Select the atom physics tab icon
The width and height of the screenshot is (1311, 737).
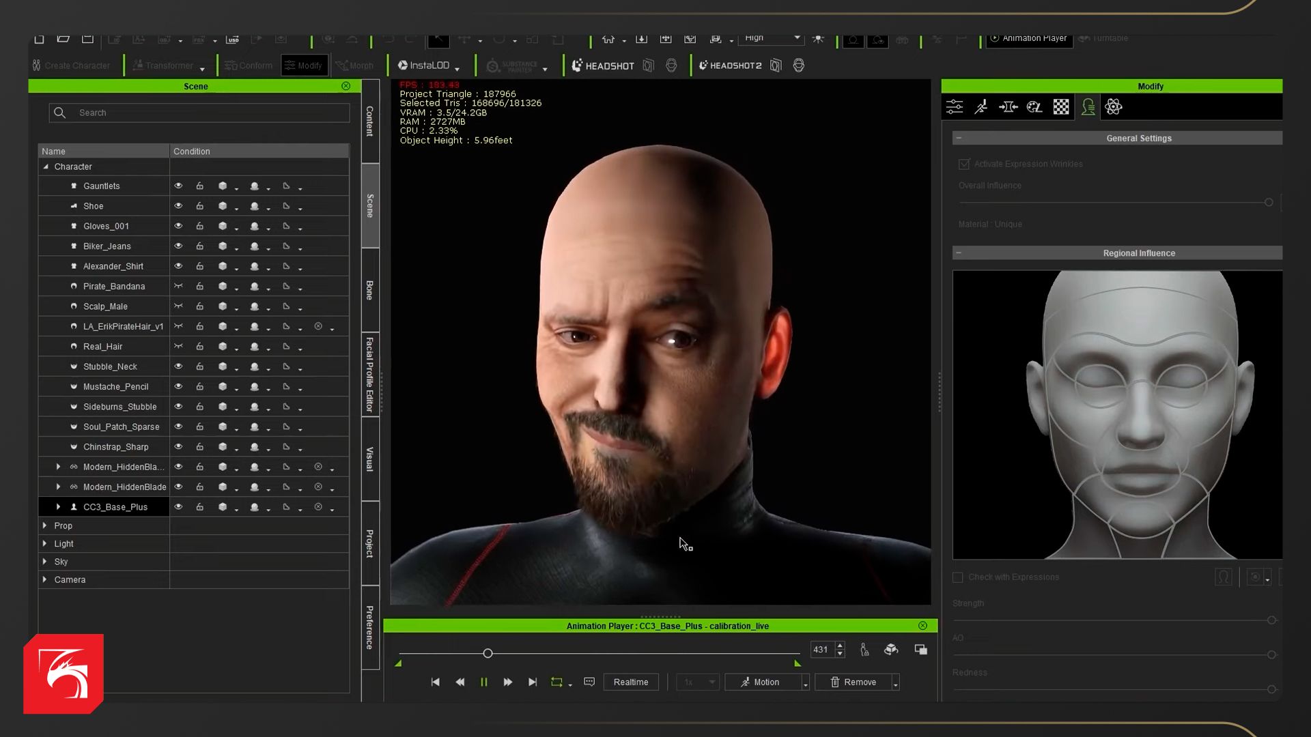pyautogui.click(x=1114, y=107)
